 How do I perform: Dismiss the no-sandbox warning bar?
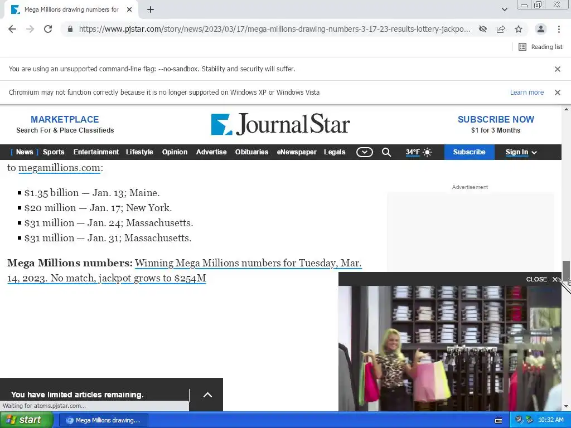point(557,69)
